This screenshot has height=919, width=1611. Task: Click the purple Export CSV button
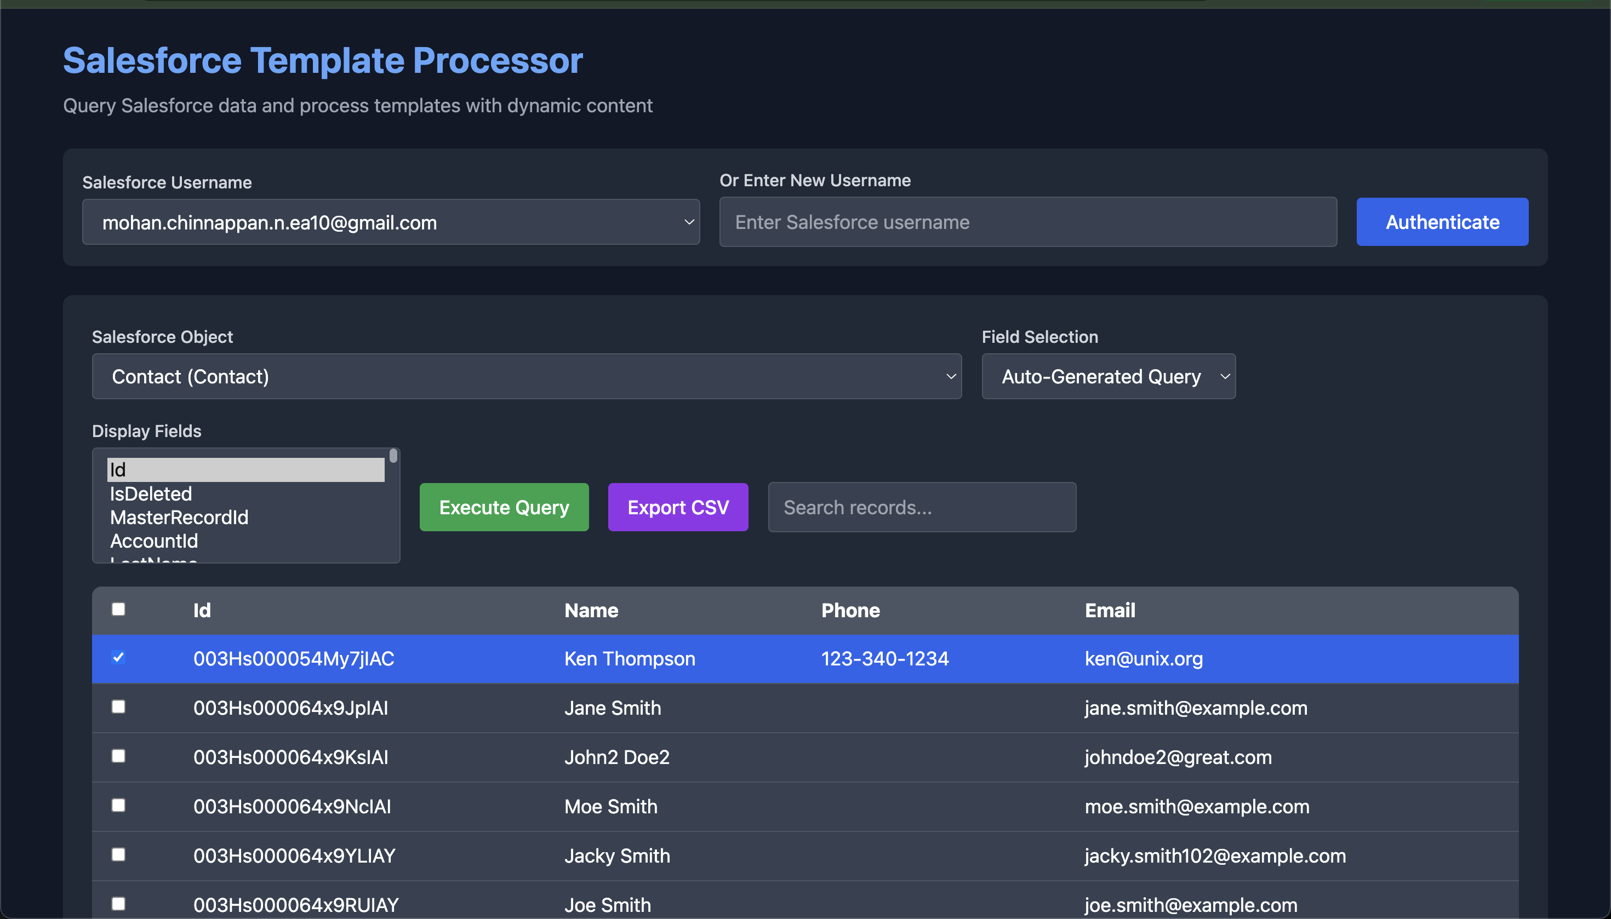(678, 508)
